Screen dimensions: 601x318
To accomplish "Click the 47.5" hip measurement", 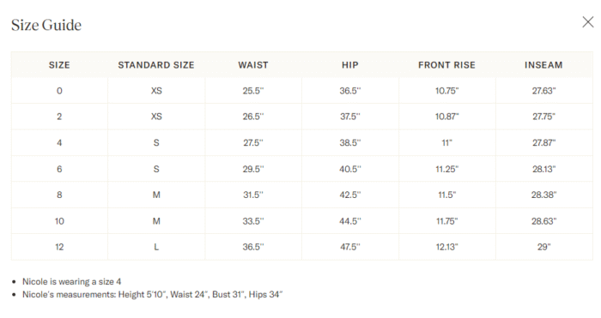I will 350,247.
